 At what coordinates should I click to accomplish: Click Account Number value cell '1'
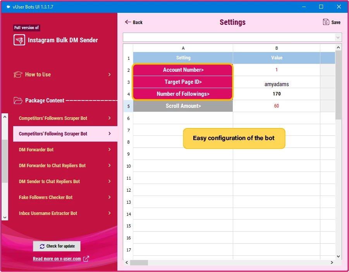tap(277, 70)
